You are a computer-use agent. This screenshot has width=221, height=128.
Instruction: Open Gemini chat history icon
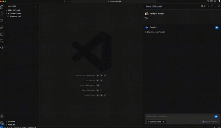(212, 6)
